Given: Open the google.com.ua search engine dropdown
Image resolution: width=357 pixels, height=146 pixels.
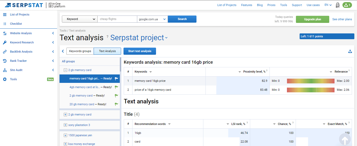Looking at the screenshot, I should click(x=152, y=19).
